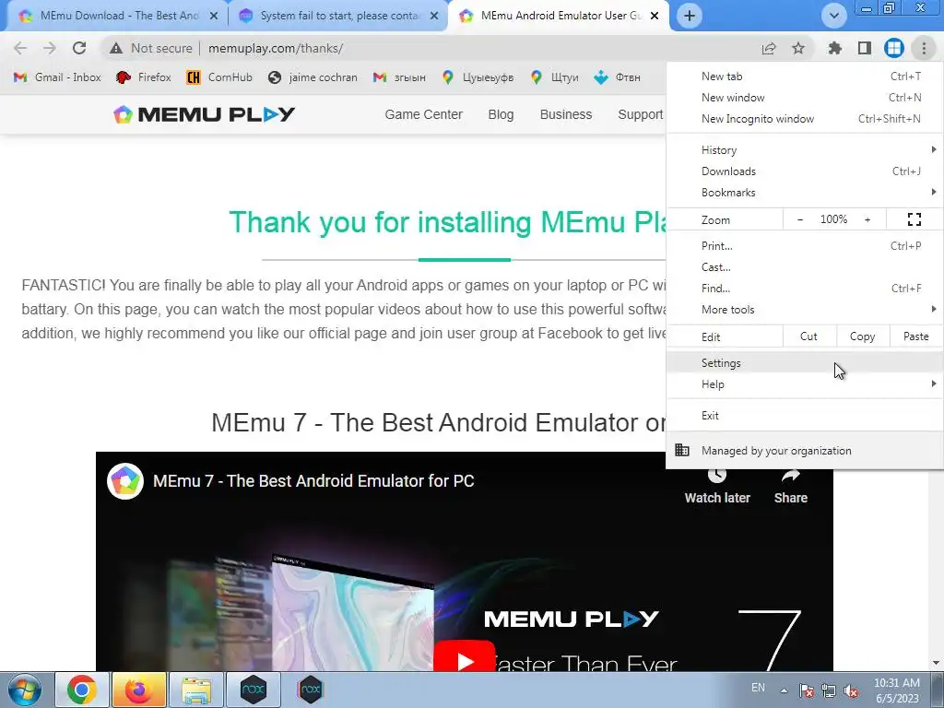Click Share on the video

[x=790, y=487]
